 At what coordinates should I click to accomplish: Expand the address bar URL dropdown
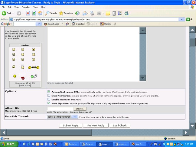tap(182, 19)
